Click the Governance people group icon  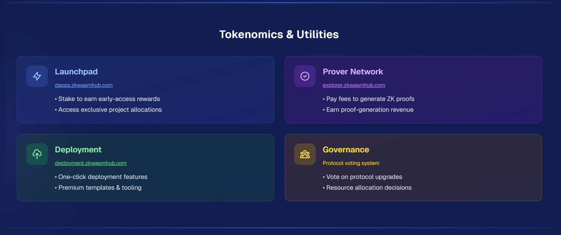(x=305, y=154)
